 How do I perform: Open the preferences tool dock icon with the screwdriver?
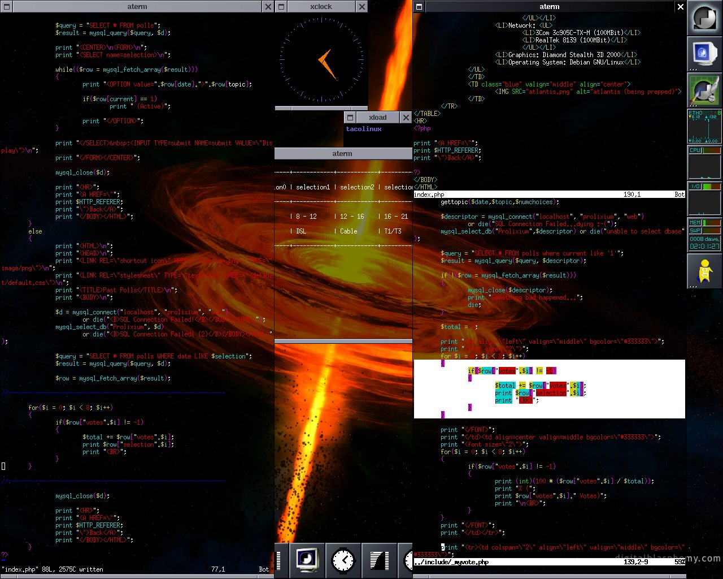coord(704,90)
